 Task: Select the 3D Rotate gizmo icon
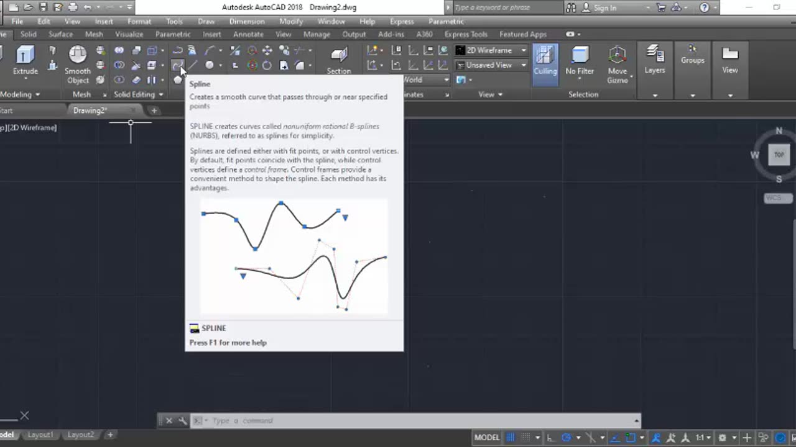tap(252, 65)
